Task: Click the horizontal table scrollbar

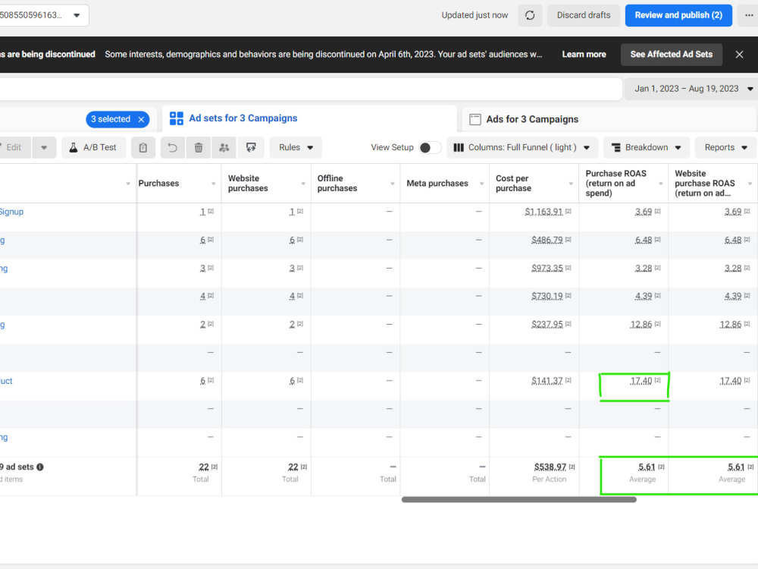Action: (518, 500)
